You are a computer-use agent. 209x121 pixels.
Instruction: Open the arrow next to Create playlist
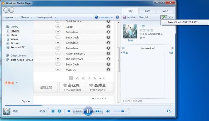tap(56, 17)
